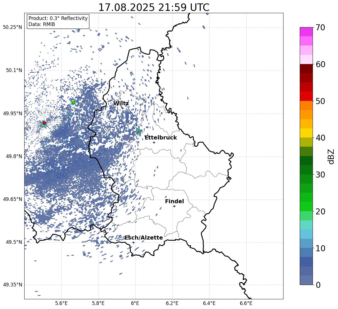Click the 20 tick on colorbar
The width and height of the screenshot is (338, 309).
coord(320,212)
